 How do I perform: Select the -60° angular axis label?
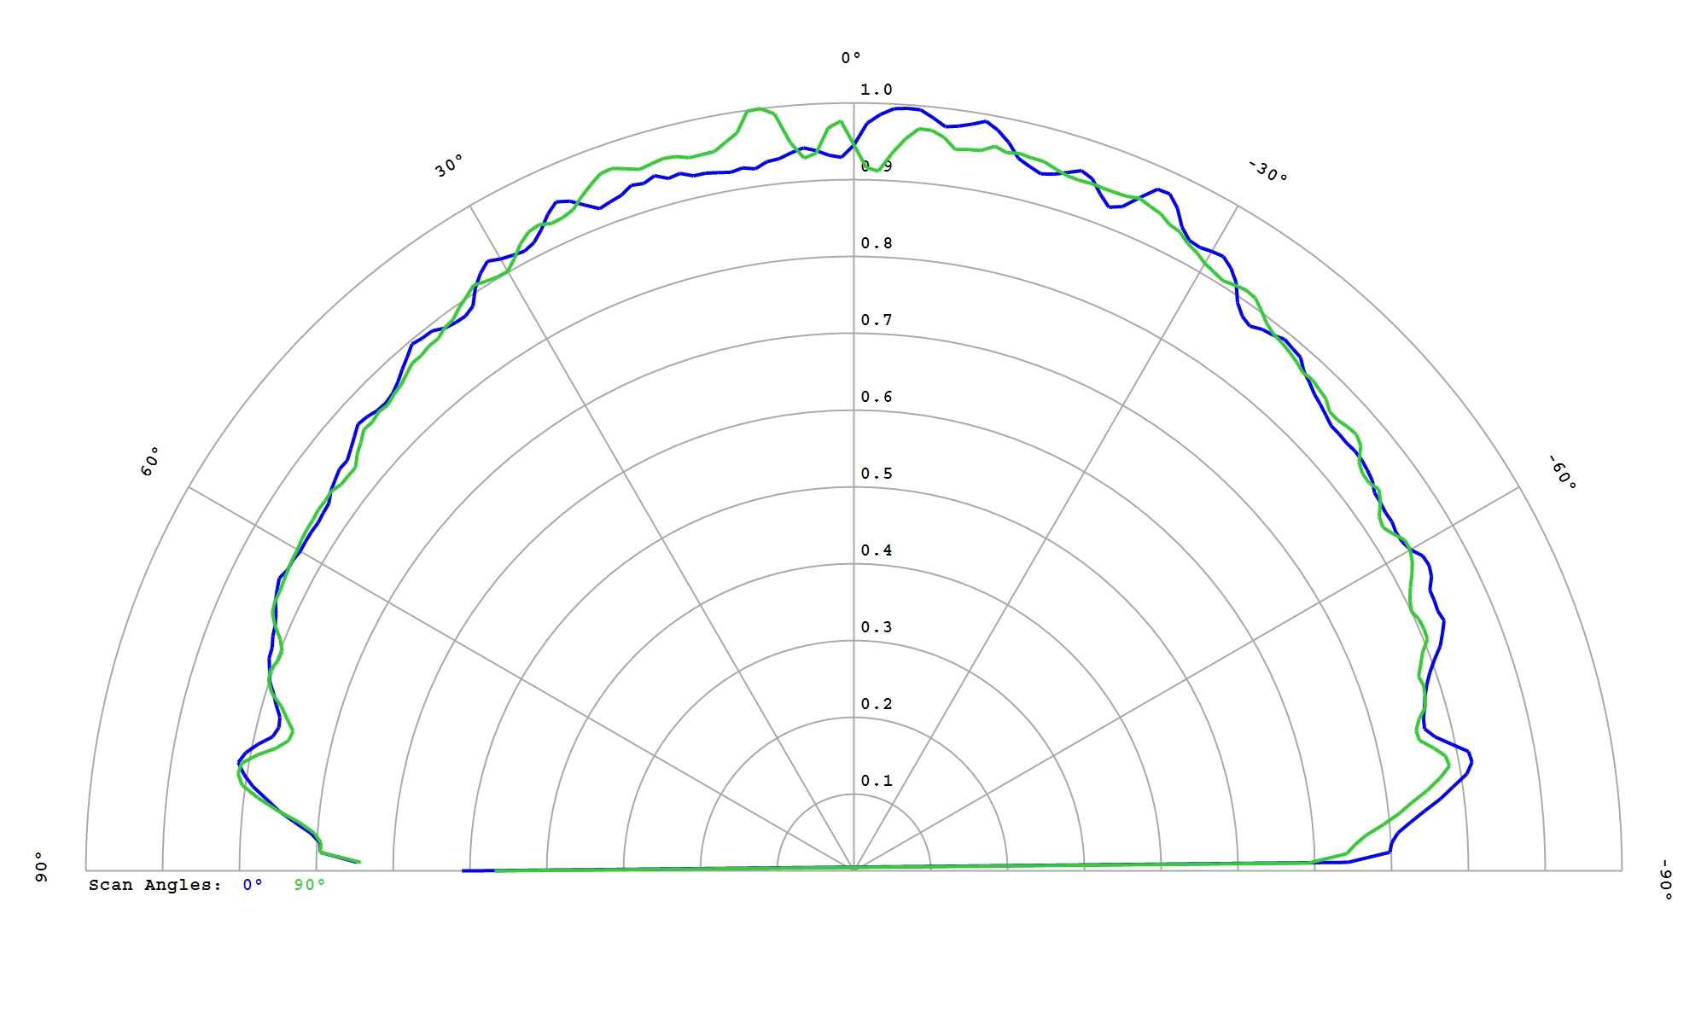1562,472
